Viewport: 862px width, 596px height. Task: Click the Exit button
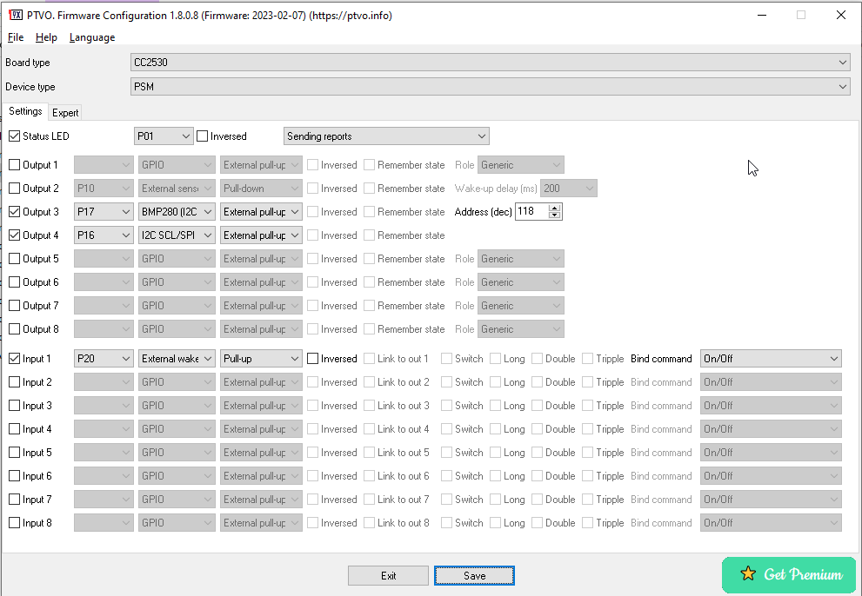tap(388, 575)
